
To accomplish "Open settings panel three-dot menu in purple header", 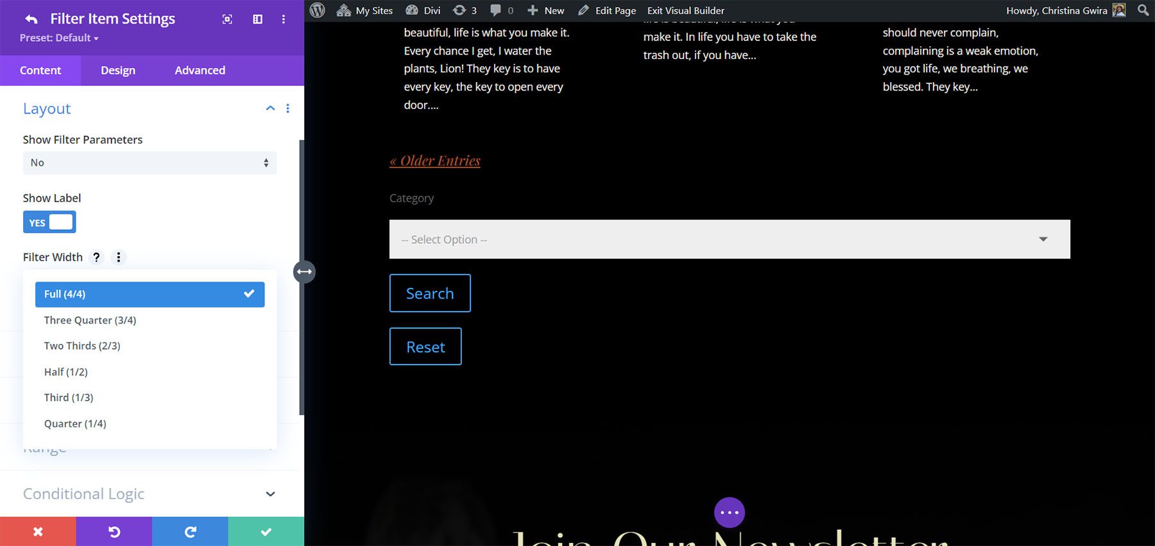I will pyautogui.click(x=283, y=19).
